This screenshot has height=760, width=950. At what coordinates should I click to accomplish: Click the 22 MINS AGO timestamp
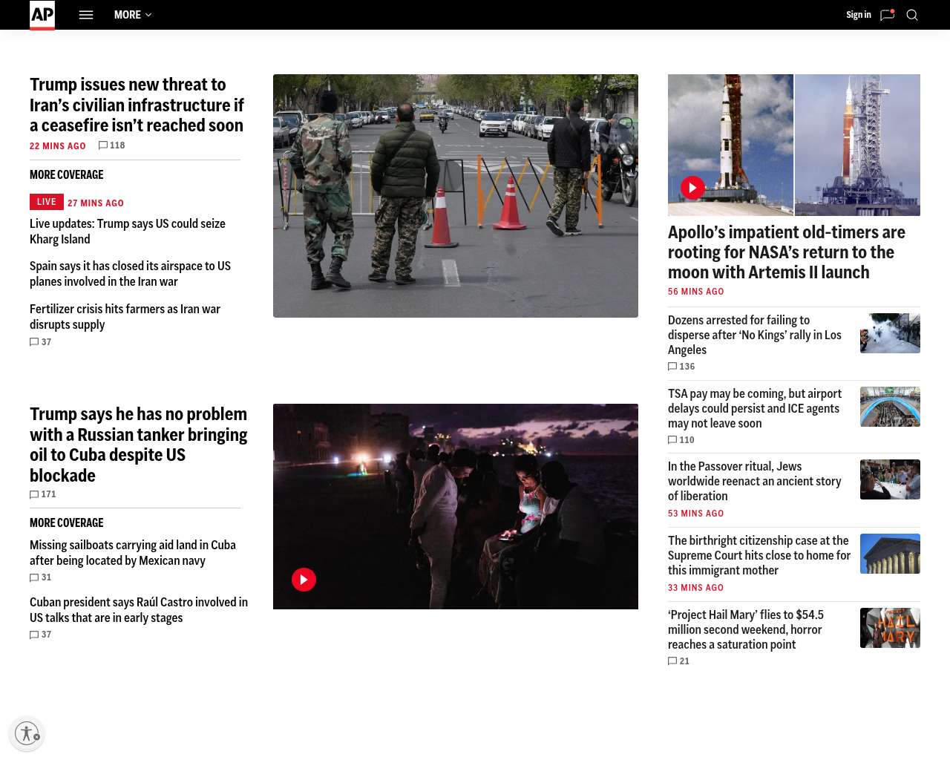pyautogui.click(x=58, y=146)
